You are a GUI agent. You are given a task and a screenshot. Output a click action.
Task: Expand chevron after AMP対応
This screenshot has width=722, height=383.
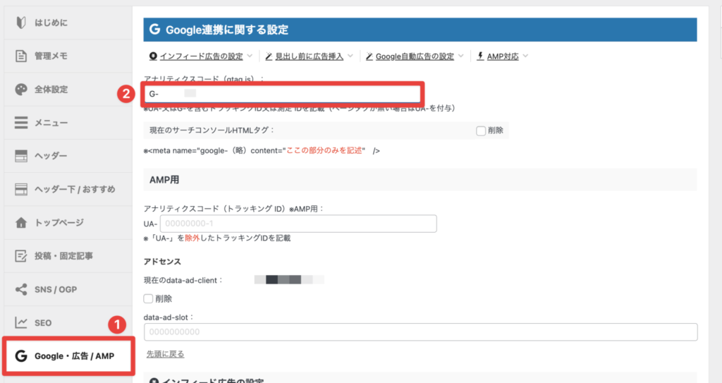tap(525, 56)
